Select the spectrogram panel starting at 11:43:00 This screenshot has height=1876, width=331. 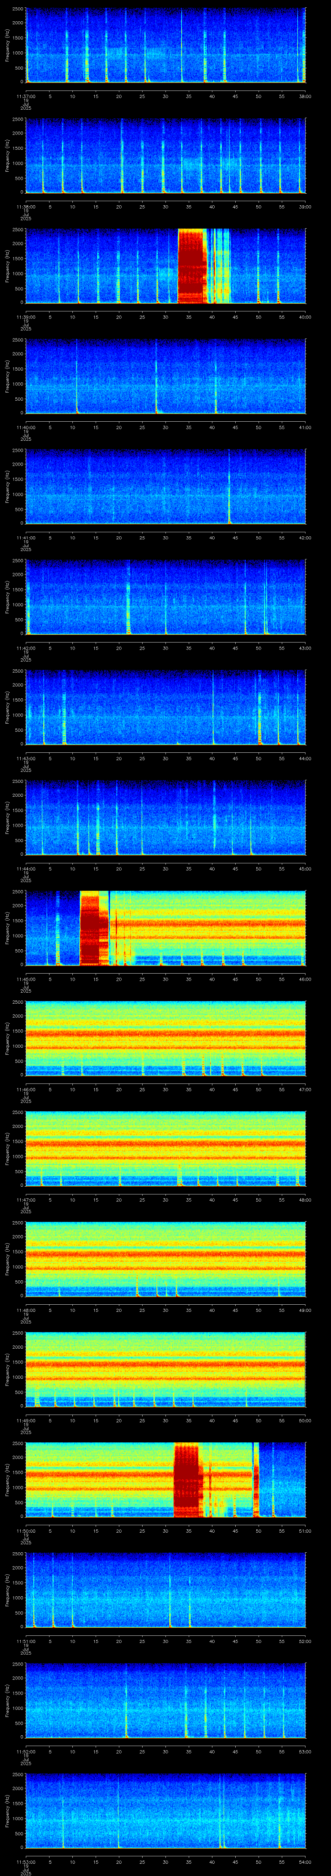click(166, 707)
